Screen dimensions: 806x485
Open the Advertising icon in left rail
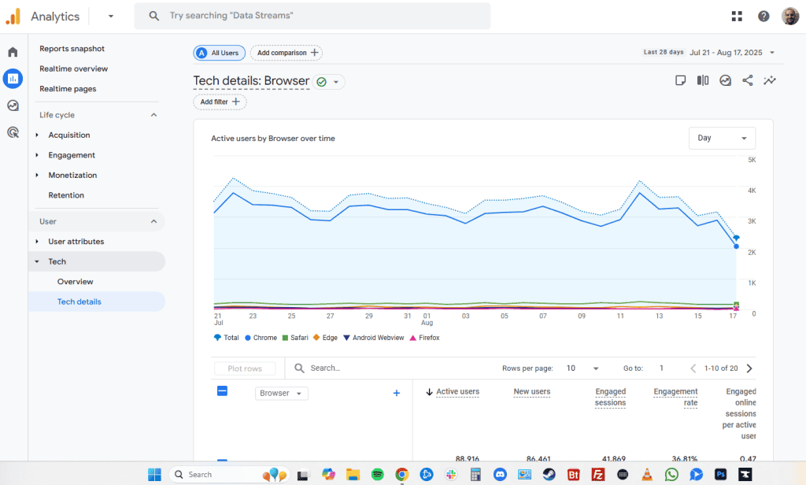(x=13, y=132)
